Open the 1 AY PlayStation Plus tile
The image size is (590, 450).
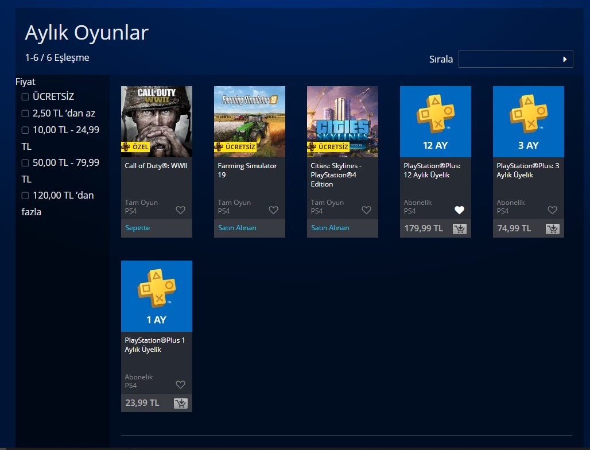pyautogui.click(x=157, y=296)
